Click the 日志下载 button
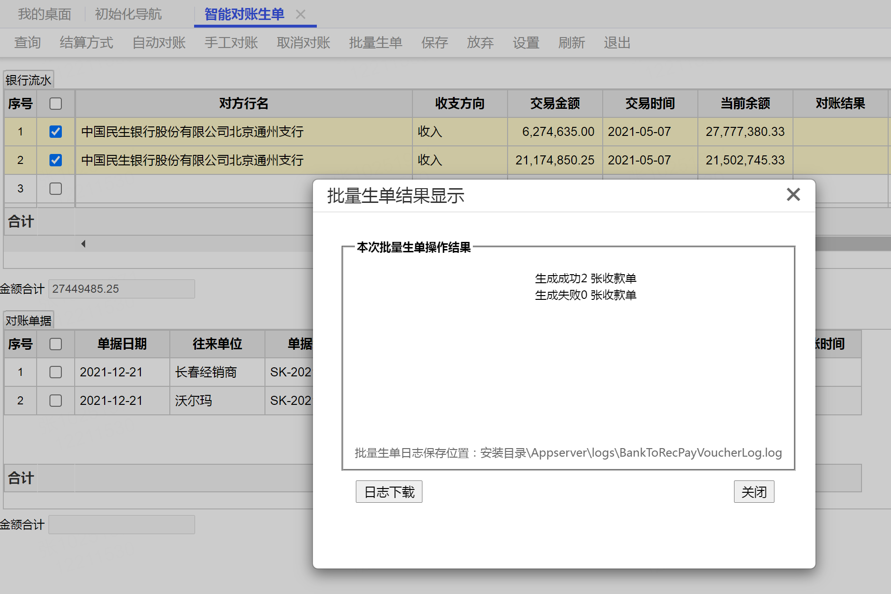 389,492
